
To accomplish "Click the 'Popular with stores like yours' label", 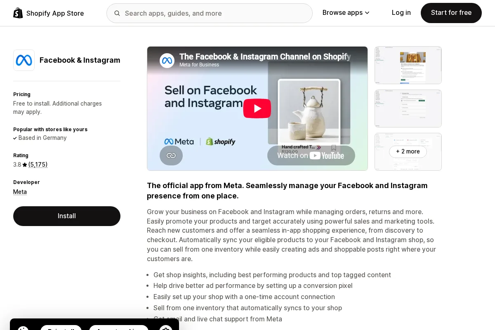I will (50, 130).
